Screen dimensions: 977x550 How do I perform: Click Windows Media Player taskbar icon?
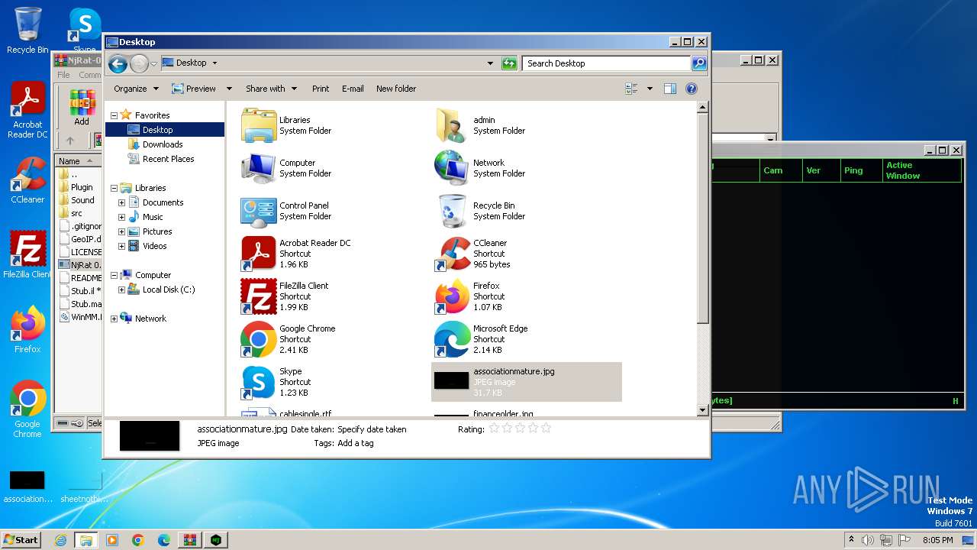tap(112, 540)
